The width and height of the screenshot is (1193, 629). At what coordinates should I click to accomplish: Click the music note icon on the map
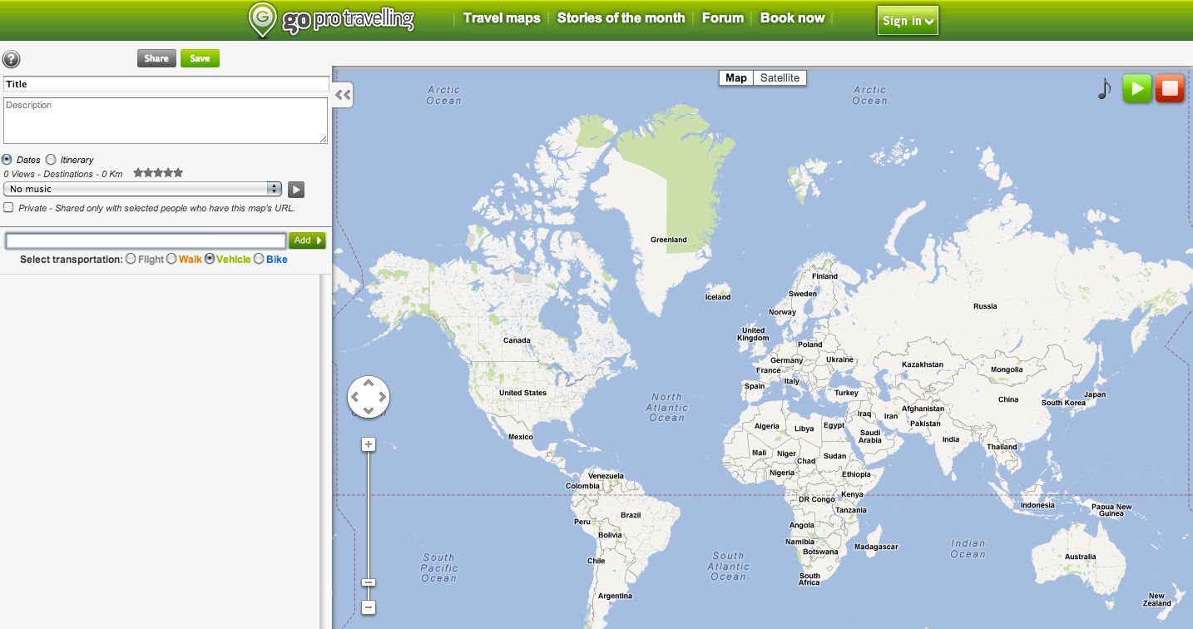pyautogui.click(x=1105, y=89)
